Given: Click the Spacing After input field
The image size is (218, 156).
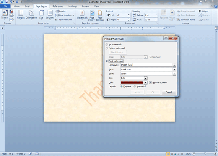Looking at the screenshot, I should tap(150, 19).
